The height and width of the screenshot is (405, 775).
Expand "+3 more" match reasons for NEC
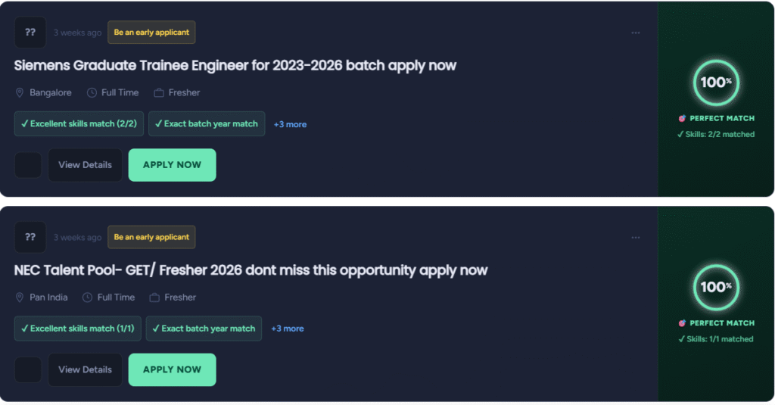click(288, 329)
